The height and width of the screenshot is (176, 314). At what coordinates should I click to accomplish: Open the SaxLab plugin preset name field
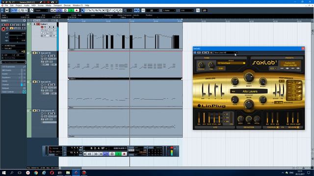pyautogui.click(x=224, y=53)
